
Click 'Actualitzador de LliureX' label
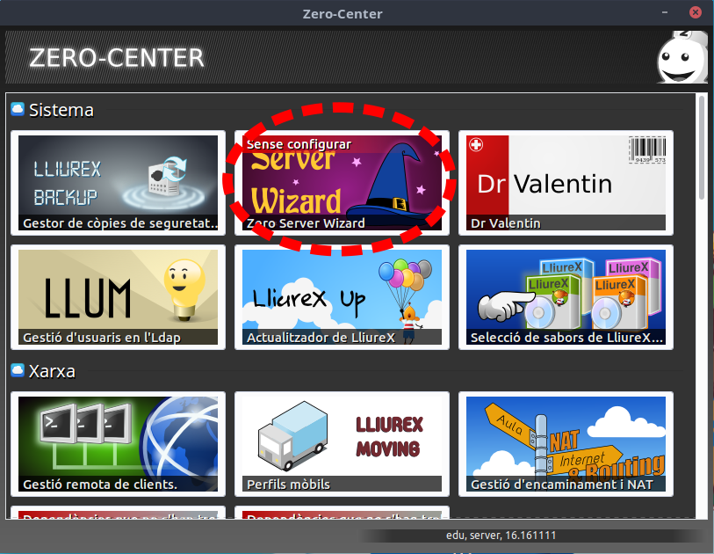tap(321, 337)
